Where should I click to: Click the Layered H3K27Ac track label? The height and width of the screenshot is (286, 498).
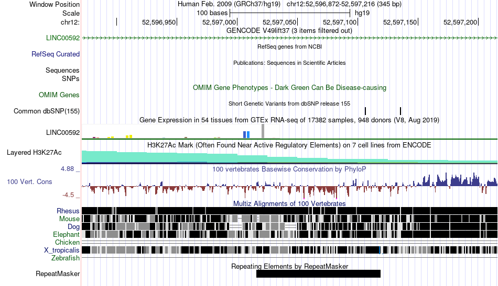pos(34,153)
